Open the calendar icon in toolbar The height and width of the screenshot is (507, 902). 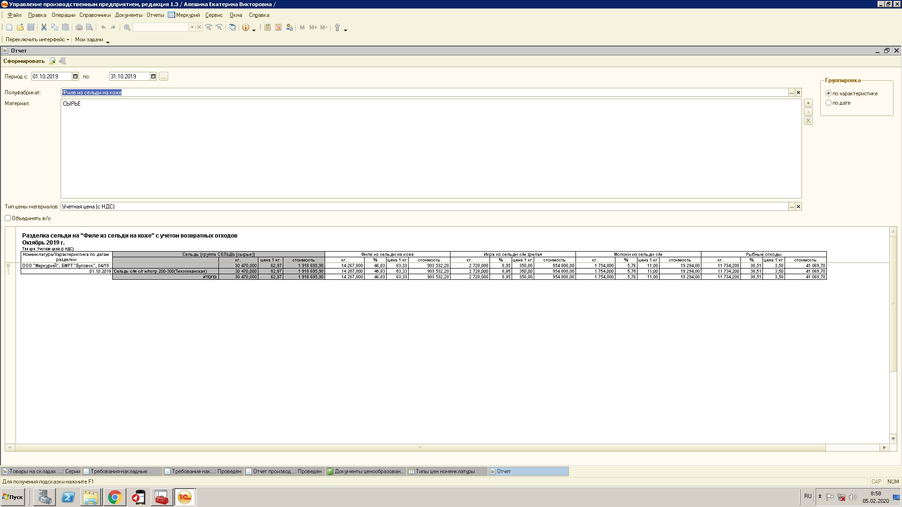(x=278, y=28)
